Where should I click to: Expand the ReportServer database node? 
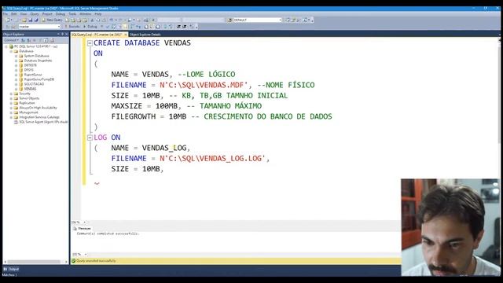16,75
